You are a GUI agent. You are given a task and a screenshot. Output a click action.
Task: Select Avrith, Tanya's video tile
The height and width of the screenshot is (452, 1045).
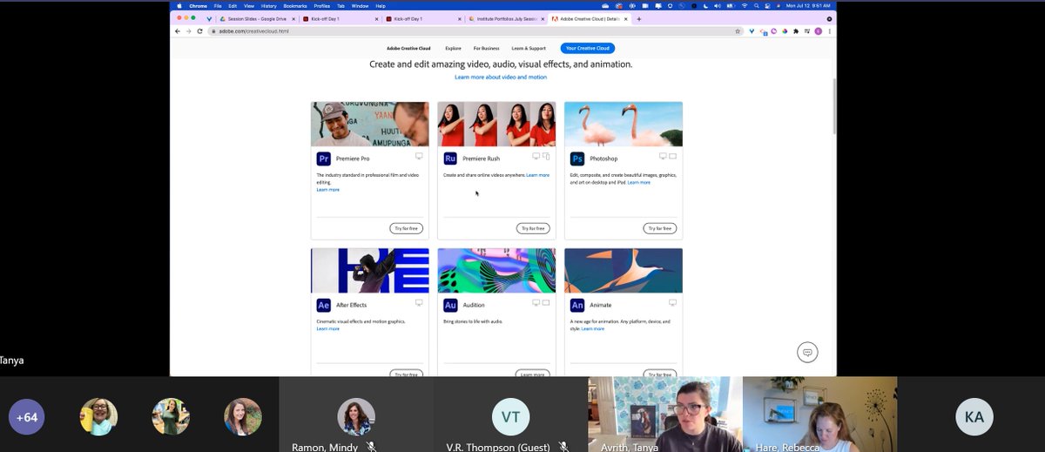pyautogui.click(x=665, y=415)
